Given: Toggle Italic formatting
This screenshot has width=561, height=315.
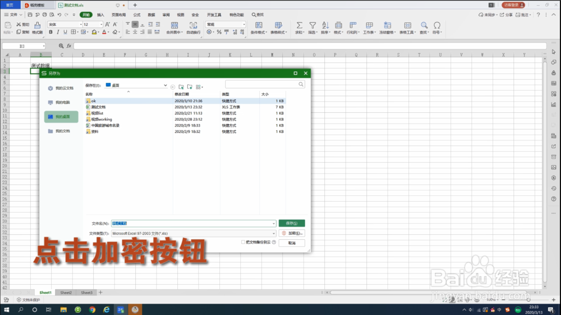Looking at the screenshot, I should point(58,32).
